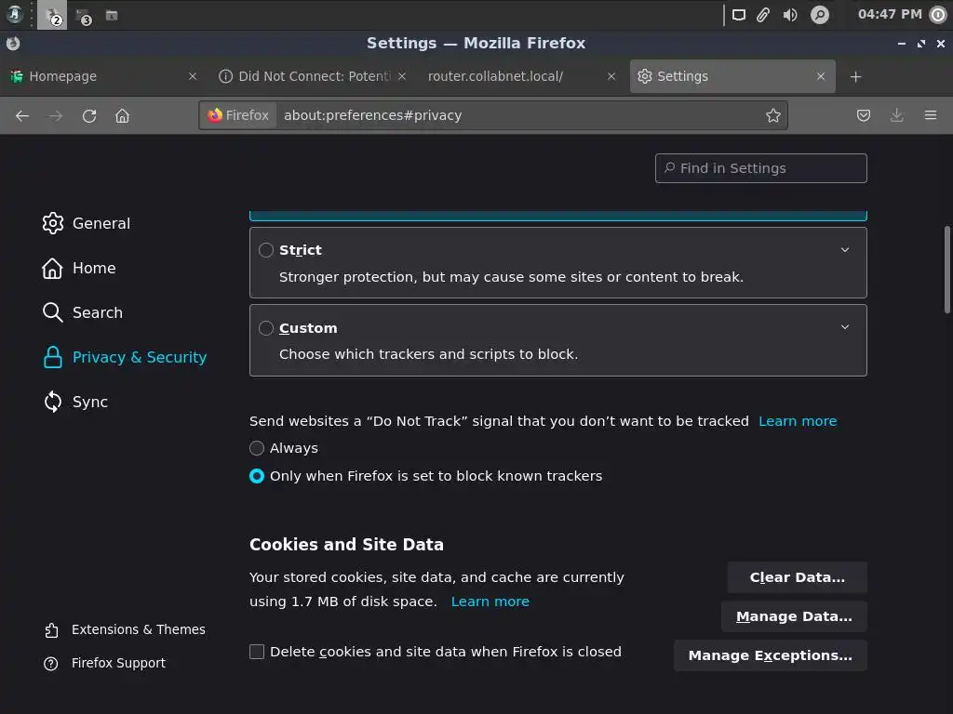Select Always for Do Not Track
Viewport: 953px width, 714px height.
(257, 448)
